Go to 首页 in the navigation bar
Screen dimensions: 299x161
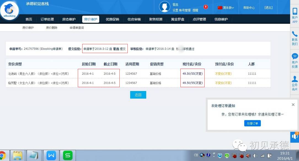pyautogui.click(x=29, y=19)
